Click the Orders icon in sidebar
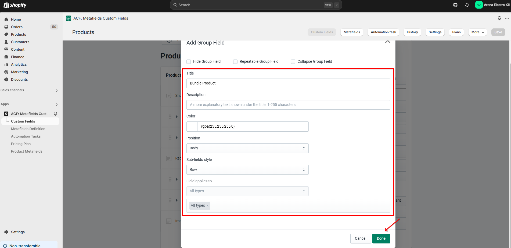The image size is (511, 248). pyautogui.click(x=6, y=27)
